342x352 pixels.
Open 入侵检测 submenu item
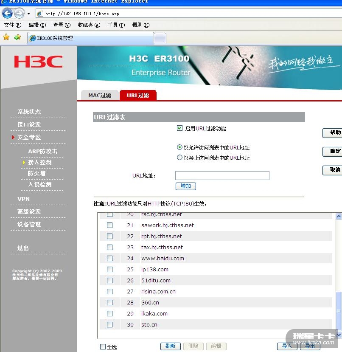(39, 184)
